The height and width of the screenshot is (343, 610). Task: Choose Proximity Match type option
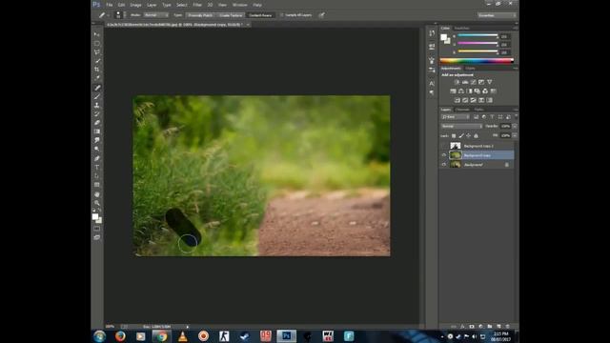click(200, 15)
